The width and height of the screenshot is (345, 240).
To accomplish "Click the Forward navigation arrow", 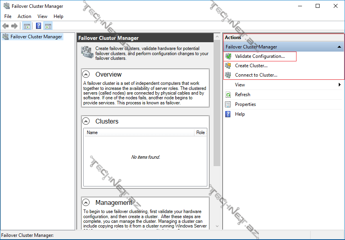I will click(x=14, y=26).
